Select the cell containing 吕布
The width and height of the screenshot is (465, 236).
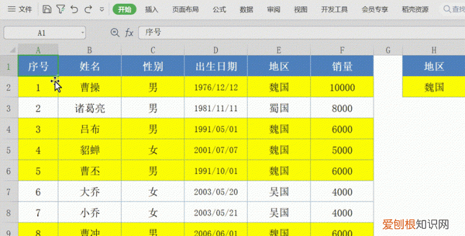[89, 129]
